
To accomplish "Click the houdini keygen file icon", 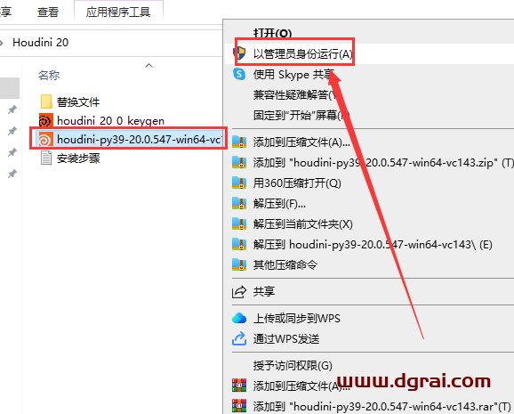I will pyautogui.click(x=45, y=121).
